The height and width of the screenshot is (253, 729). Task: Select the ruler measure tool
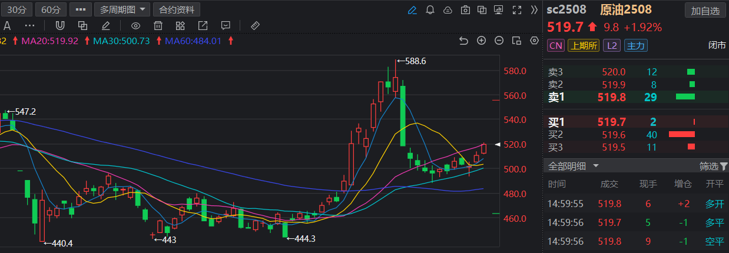[255, 26]
